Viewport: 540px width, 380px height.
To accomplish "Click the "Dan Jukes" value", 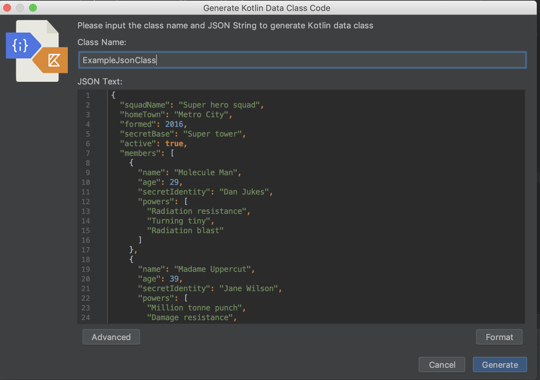I will pyautogui.click(x=244, y=192).
